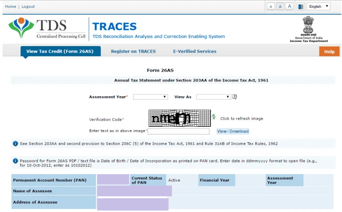Click the Logout link

coord(28,6)
